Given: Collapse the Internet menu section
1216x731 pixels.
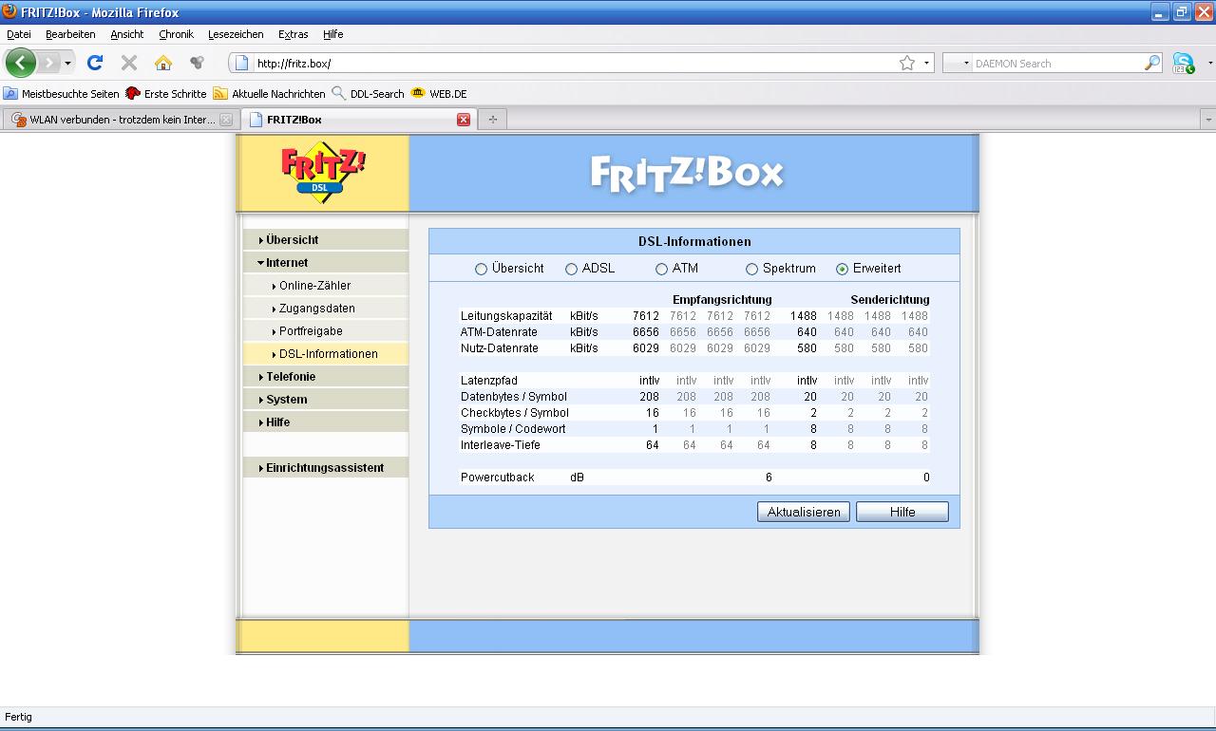Looking at the screenshot, I should pos(326,263).
